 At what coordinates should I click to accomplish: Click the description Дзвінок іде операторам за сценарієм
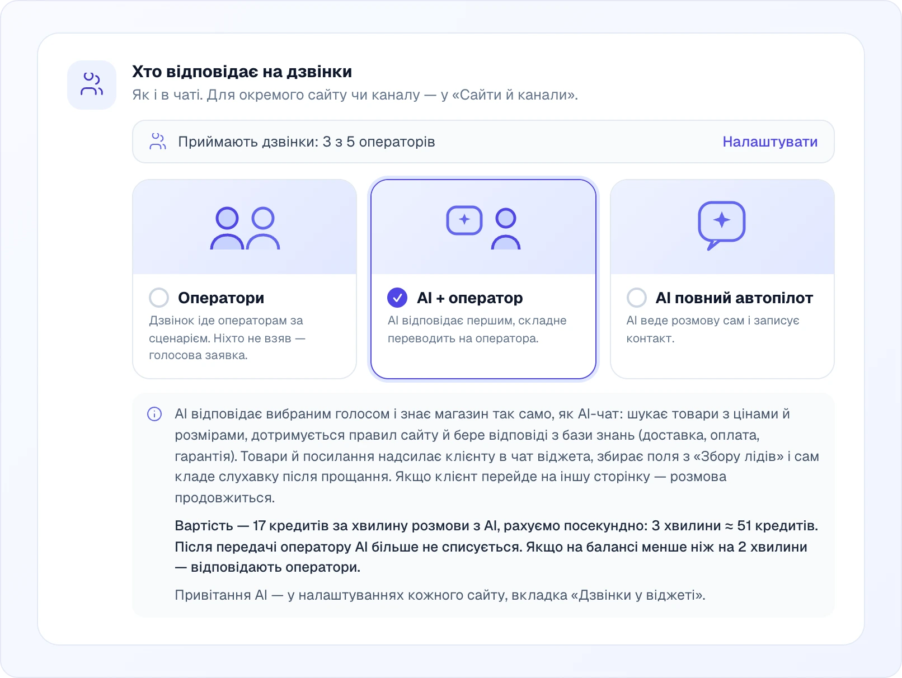(227, 338)
